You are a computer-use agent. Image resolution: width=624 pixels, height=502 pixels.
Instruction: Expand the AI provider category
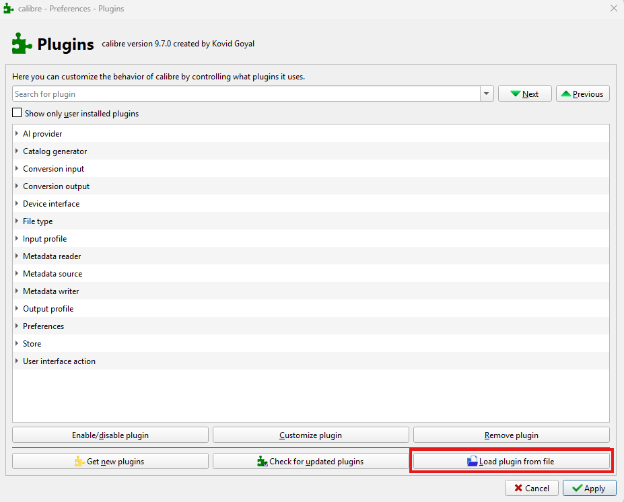17,134
